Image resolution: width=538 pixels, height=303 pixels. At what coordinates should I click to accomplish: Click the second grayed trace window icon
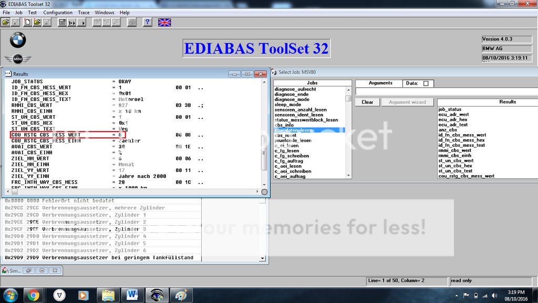[x=107, y=23]
